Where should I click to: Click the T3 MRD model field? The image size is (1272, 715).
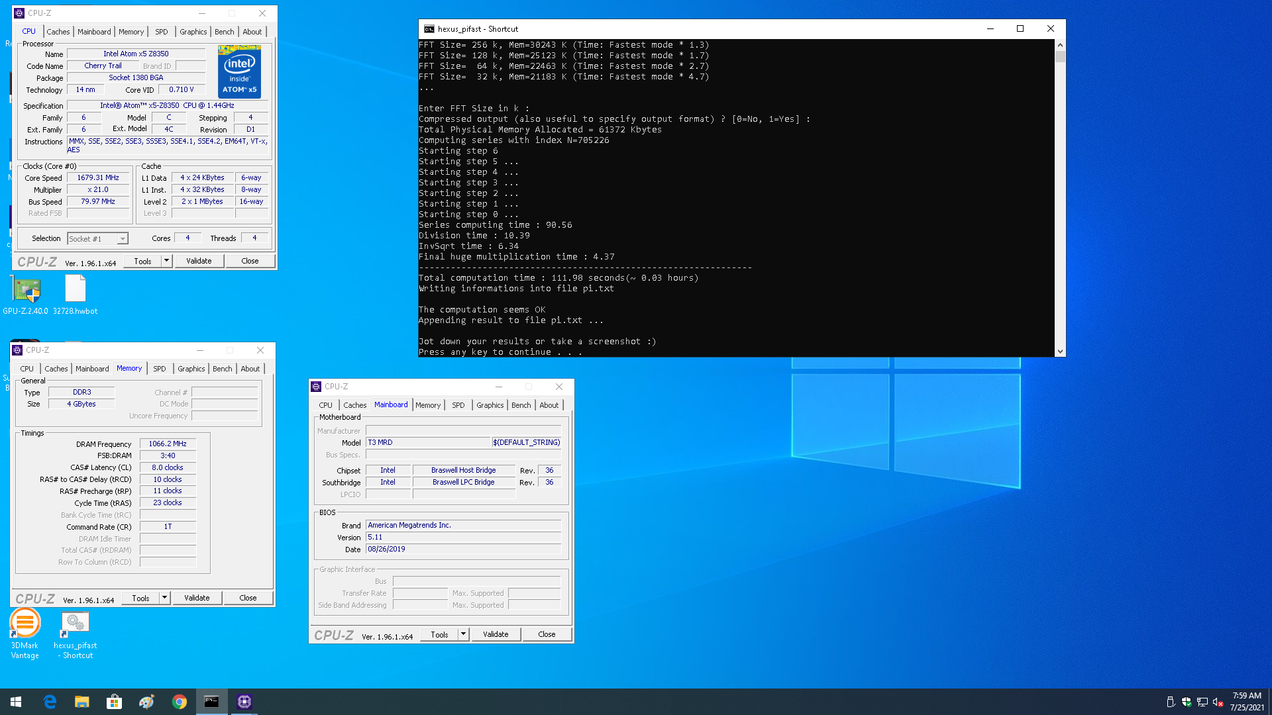[428, 442]
